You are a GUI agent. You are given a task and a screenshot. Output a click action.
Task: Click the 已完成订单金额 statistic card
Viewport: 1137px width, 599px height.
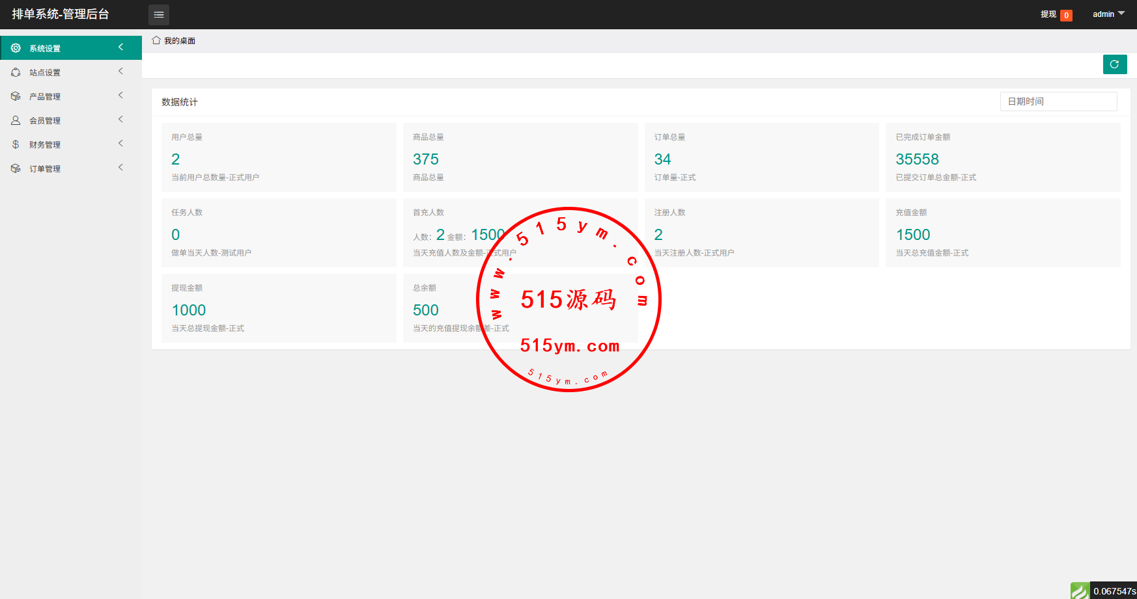pyautogui.click(x=1003, y=157)
